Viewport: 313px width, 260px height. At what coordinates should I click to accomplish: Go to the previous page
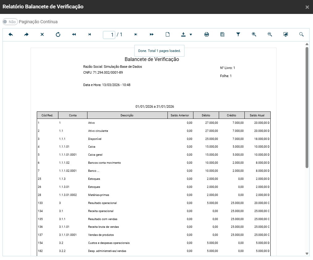tap(90, 35)
